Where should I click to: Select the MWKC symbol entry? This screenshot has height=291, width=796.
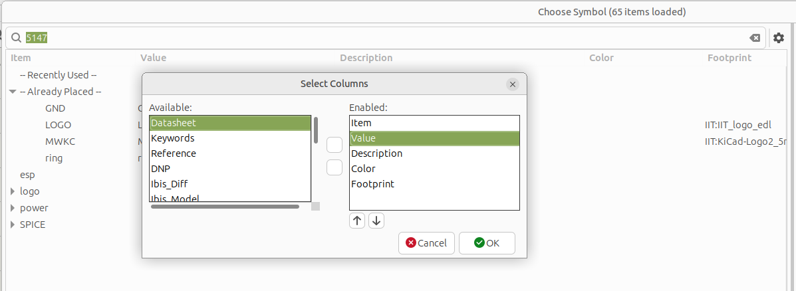click(60, 142)
